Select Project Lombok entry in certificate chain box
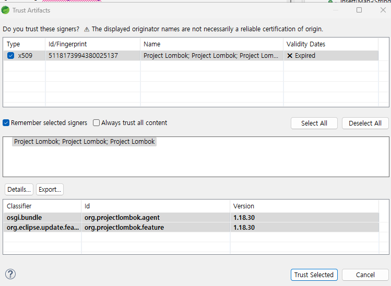Screen dimensions: 391x286 tap(84, 142)
